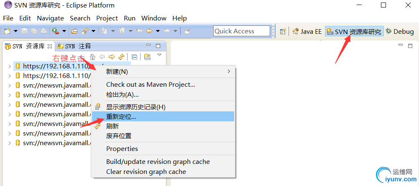Image resolution: width=419 pixels, height=186 pixels.
Task: Open the Previous Annotation dropdown arrow
Action: click(130, 31)
